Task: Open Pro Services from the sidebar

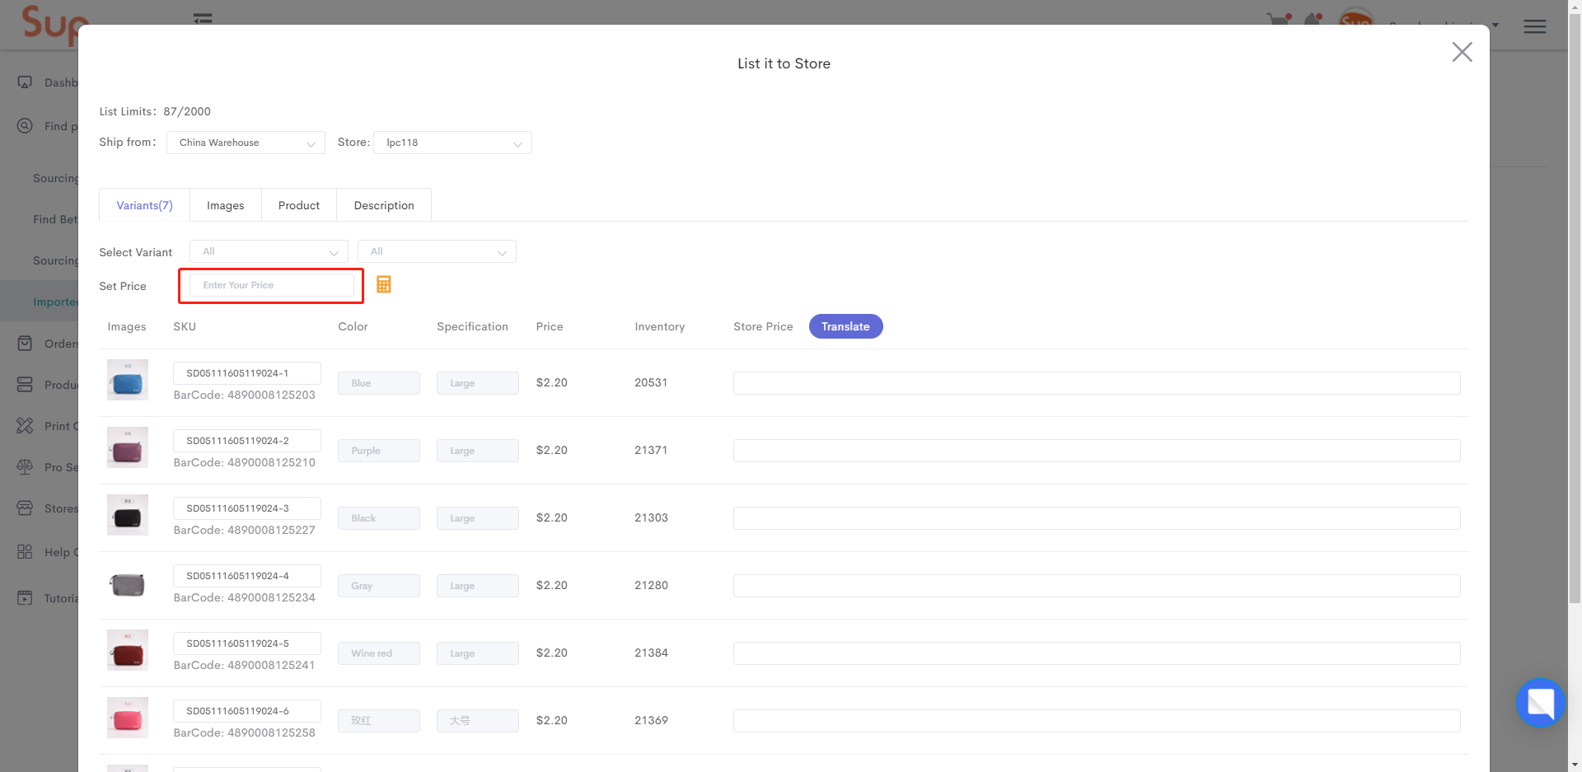Action: [x=25, y=467]
